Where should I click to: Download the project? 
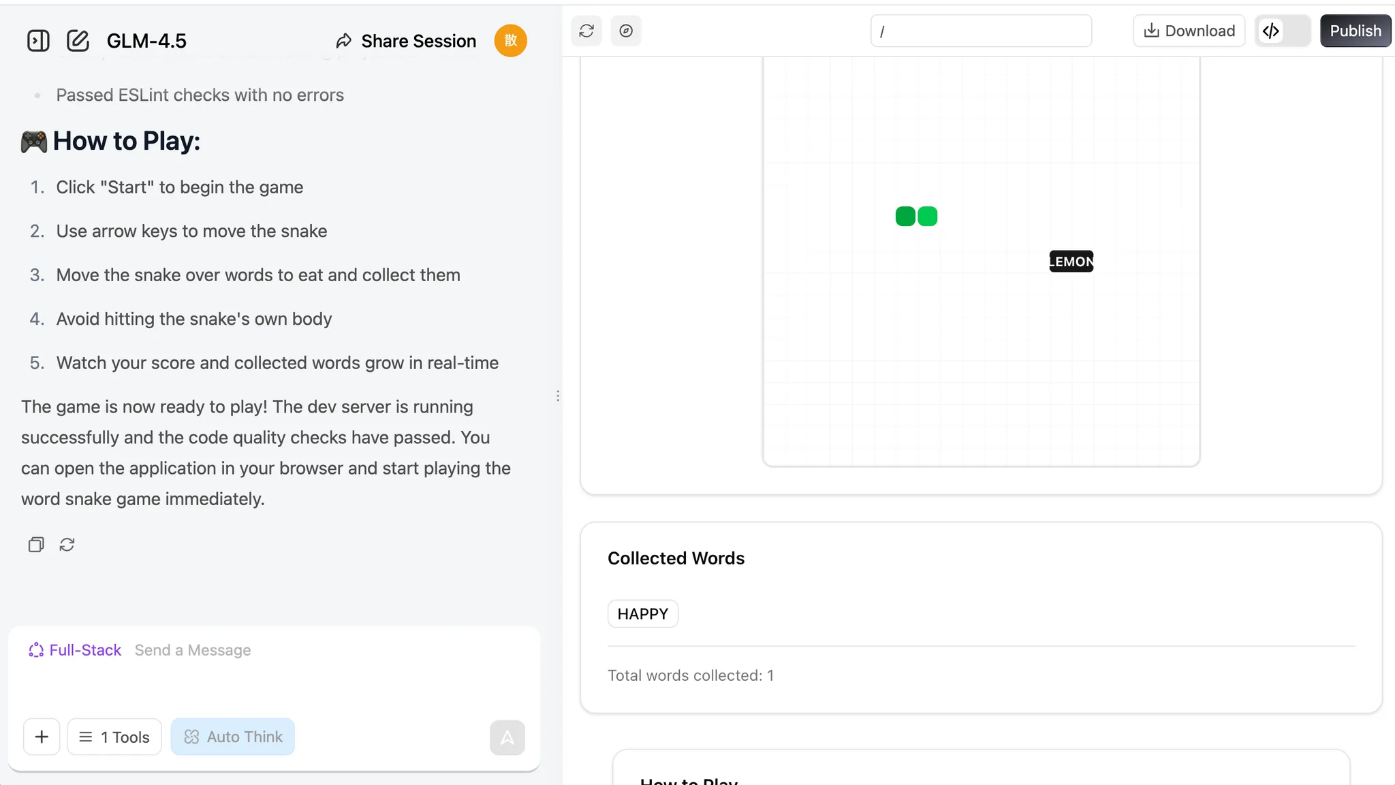pyautogui.click(x=1189, y=31)
